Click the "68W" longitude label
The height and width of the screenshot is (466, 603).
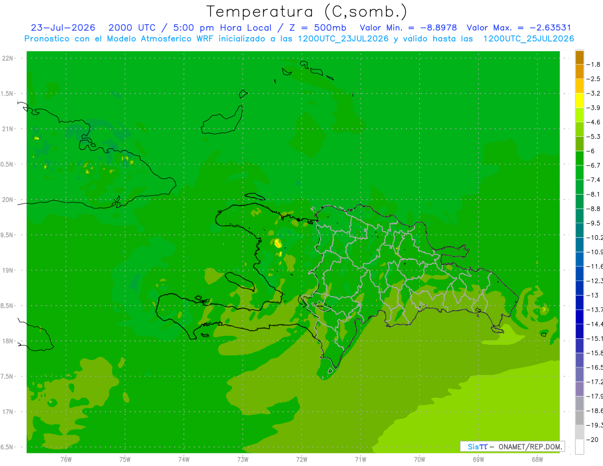537,459
